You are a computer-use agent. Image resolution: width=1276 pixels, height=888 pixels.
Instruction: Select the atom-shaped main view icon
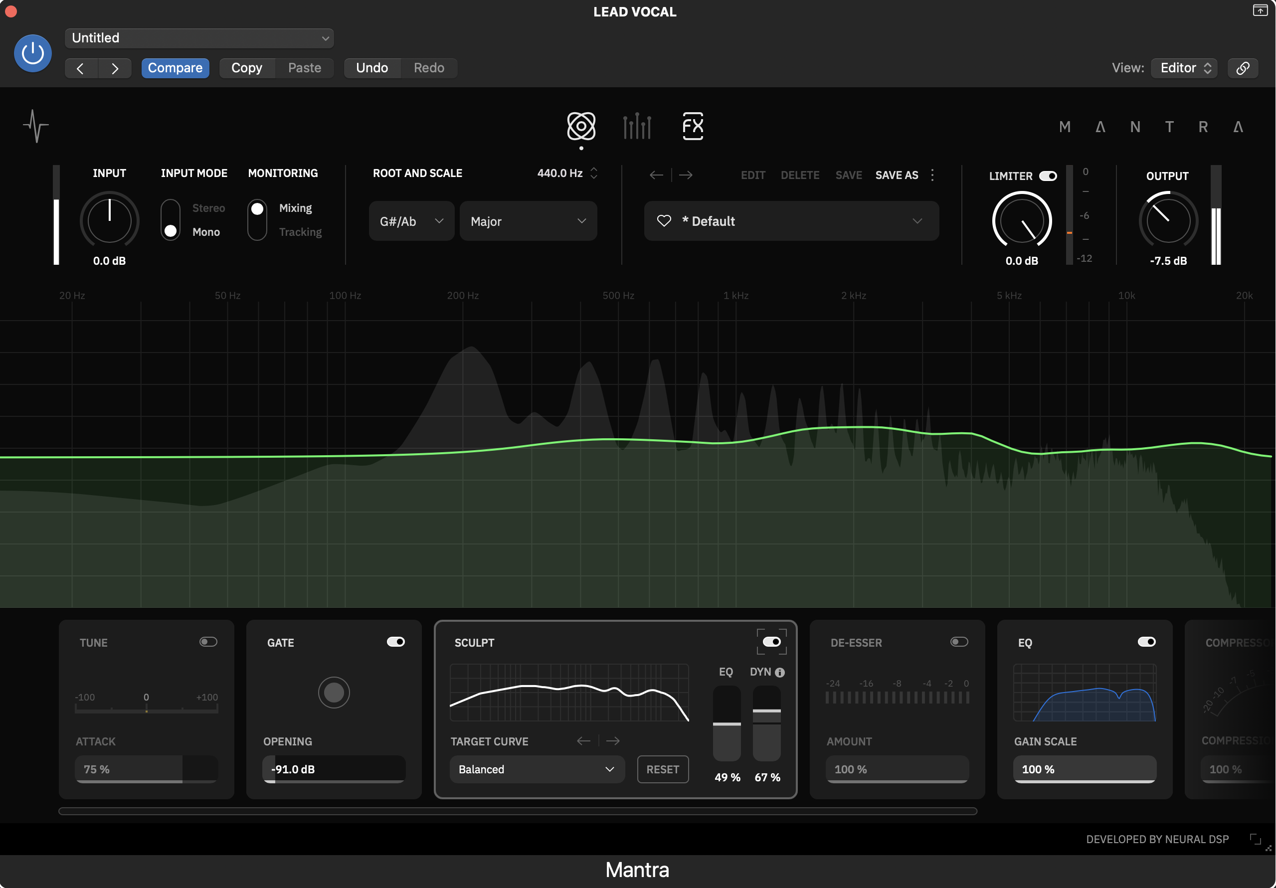581,126
